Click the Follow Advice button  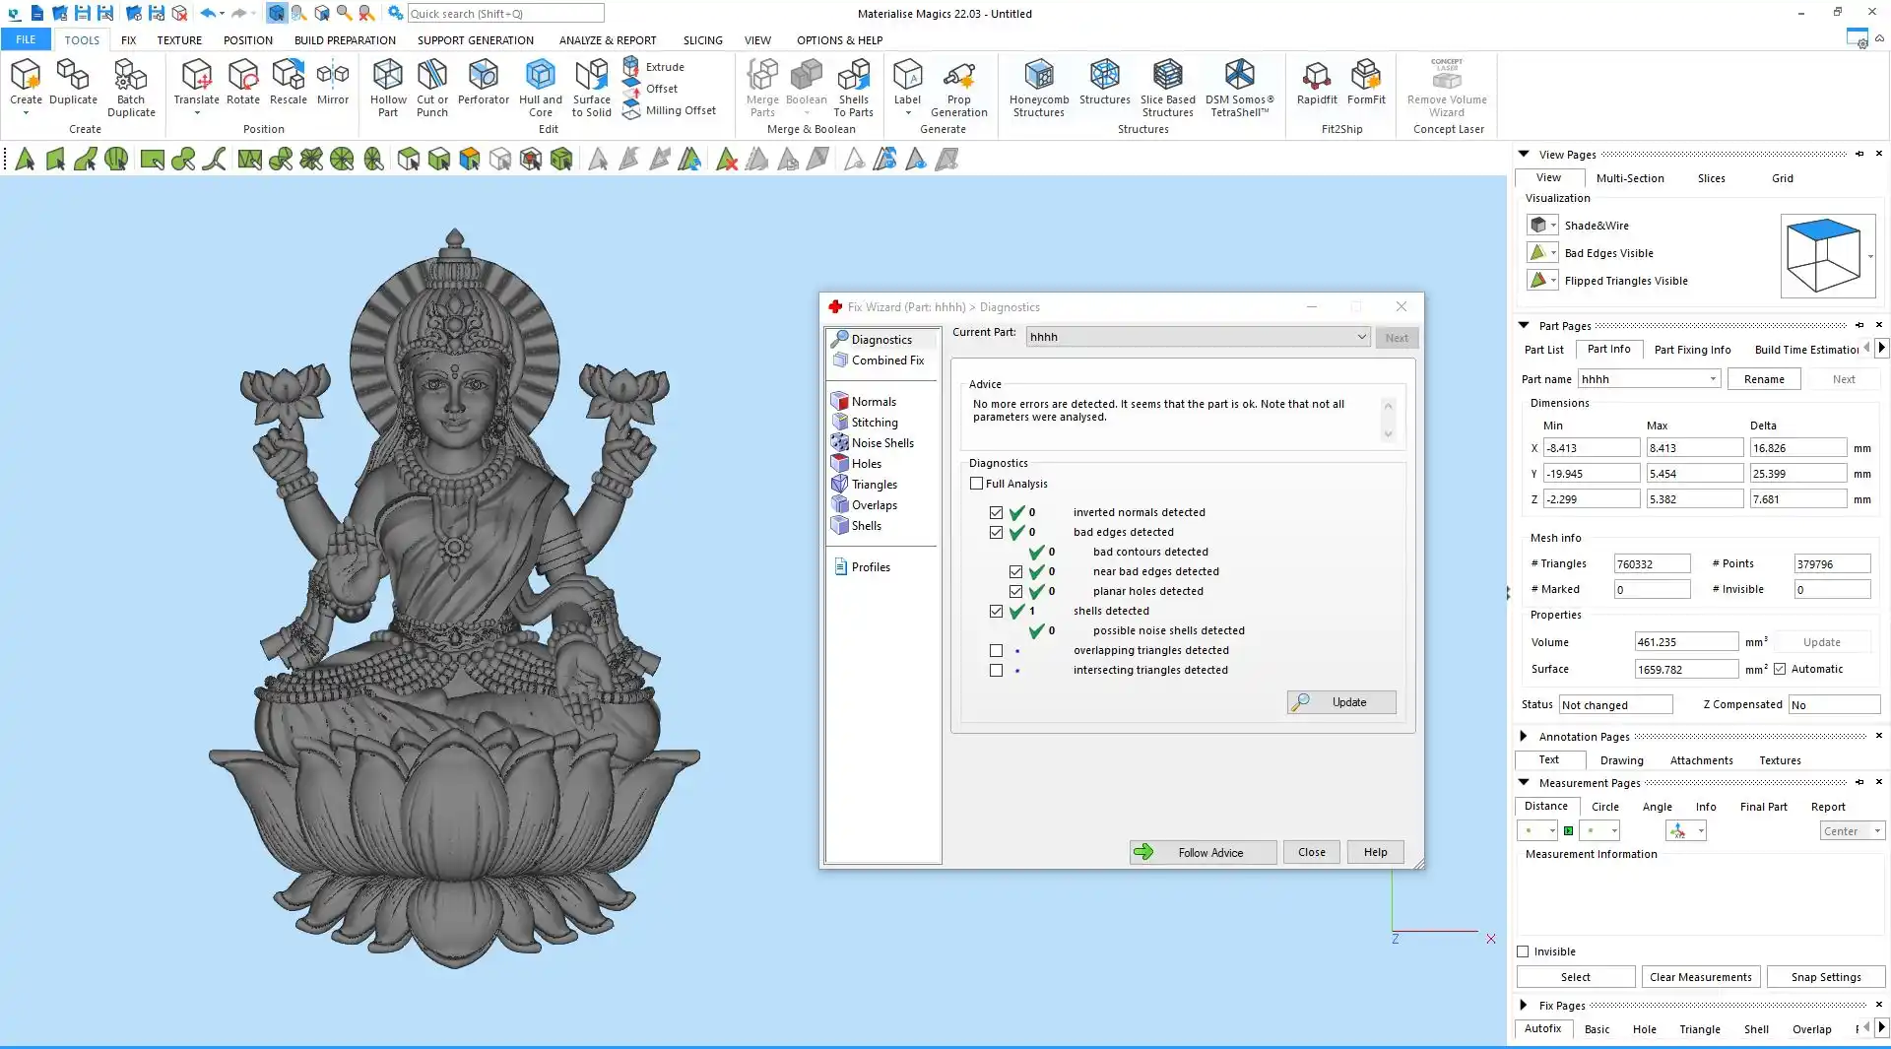(1203, 853)
